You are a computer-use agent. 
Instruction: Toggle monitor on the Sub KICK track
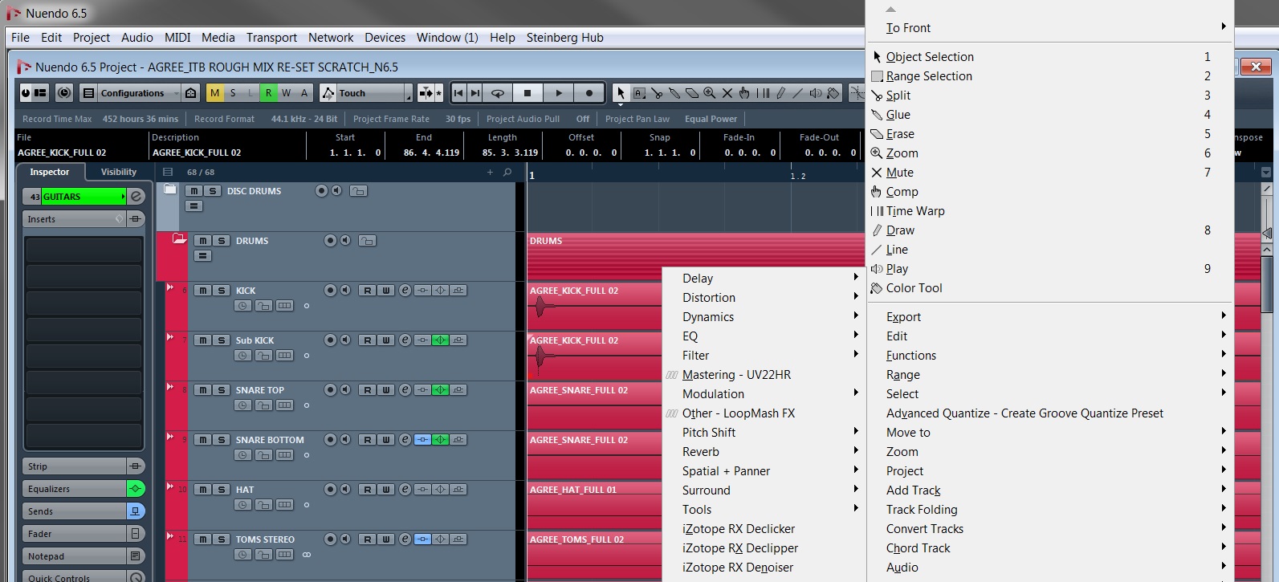pos(345,340)
